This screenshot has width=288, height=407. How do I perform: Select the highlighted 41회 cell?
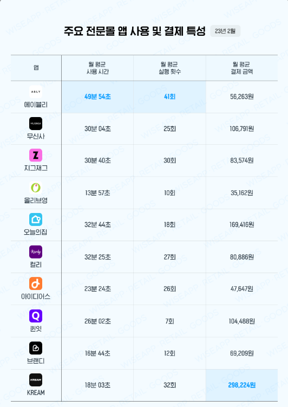click(x=170, y=97)
